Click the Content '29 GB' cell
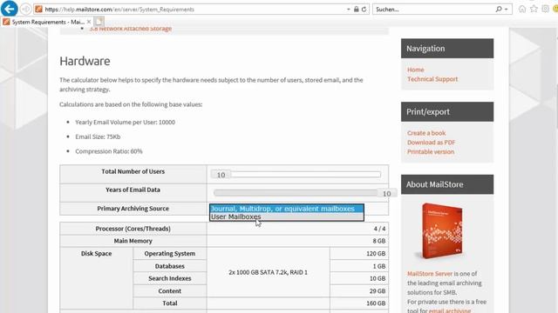 click(359, 290)
